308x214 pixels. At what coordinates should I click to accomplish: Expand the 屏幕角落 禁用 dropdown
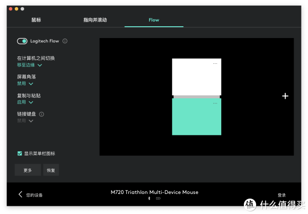(25, 83)
